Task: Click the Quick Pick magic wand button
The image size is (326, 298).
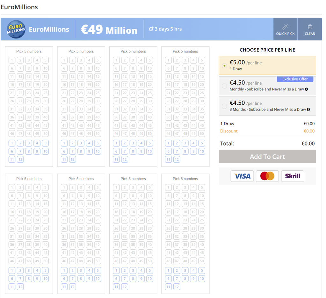Action: [285, 29]
